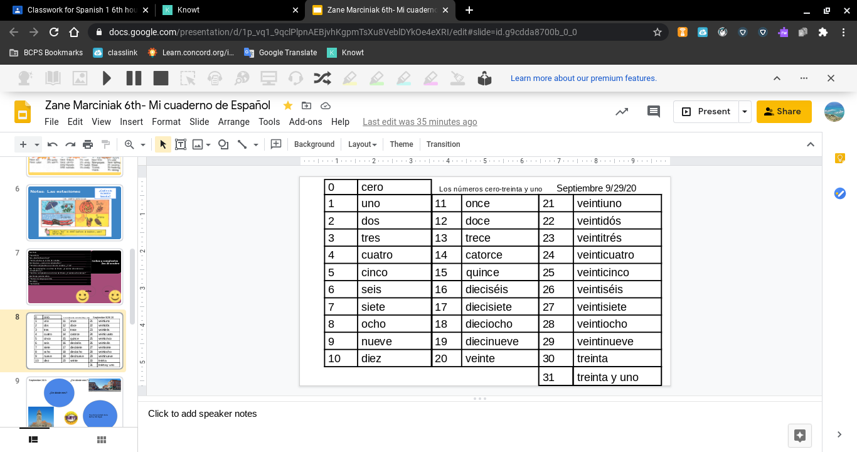Click the Present button

pos(706,112)
